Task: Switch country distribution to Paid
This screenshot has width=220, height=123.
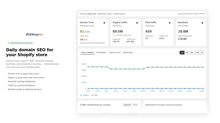Action: [x=135, y=105]
